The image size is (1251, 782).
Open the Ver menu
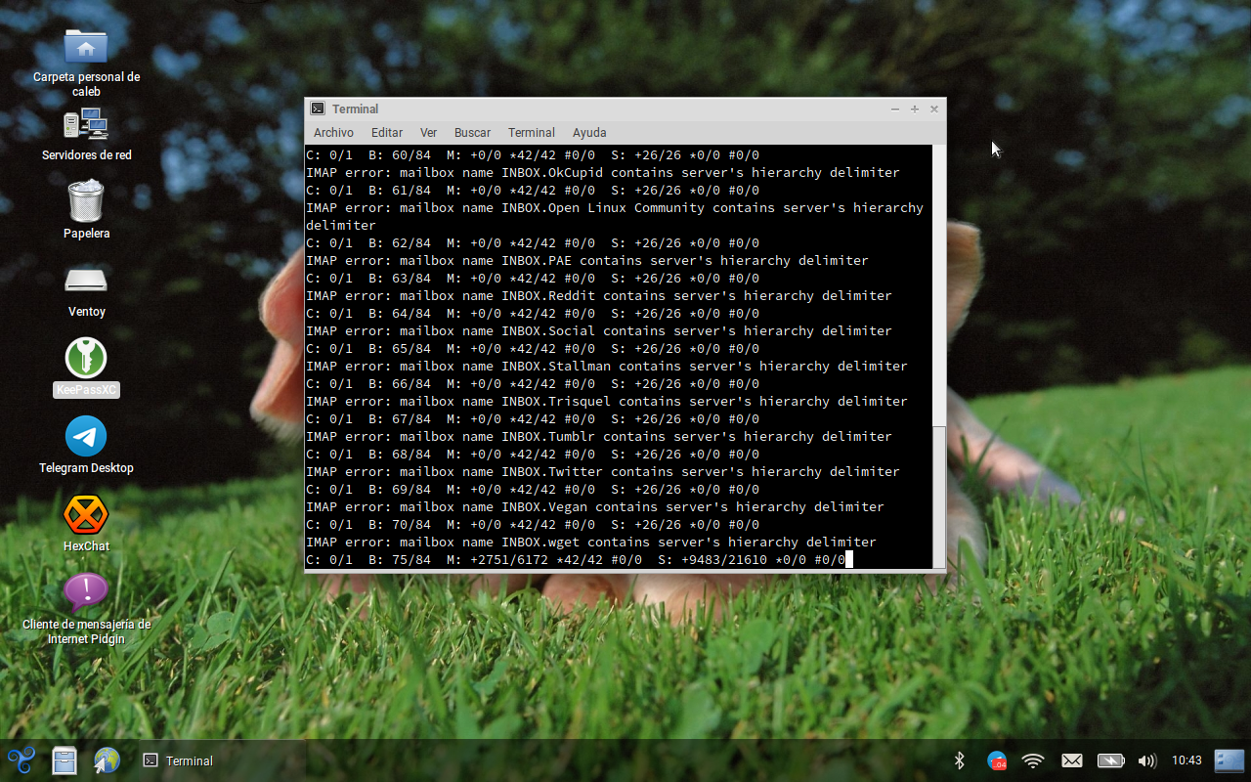pyautogui.click(x=428, y=133)
